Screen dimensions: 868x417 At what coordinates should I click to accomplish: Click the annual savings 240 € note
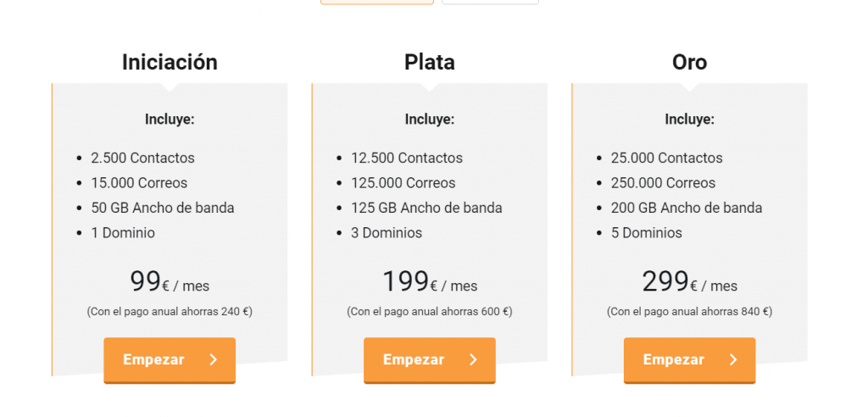pyautogui.click(x=170, y=311)
